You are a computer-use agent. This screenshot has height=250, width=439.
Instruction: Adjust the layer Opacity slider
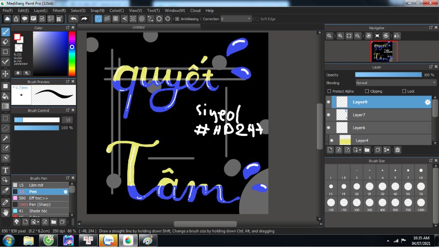[388, 75]
